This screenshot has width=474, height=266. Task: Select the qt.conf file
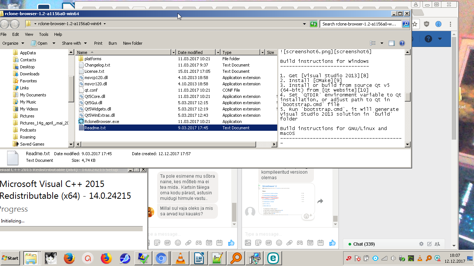pos(91,90)
